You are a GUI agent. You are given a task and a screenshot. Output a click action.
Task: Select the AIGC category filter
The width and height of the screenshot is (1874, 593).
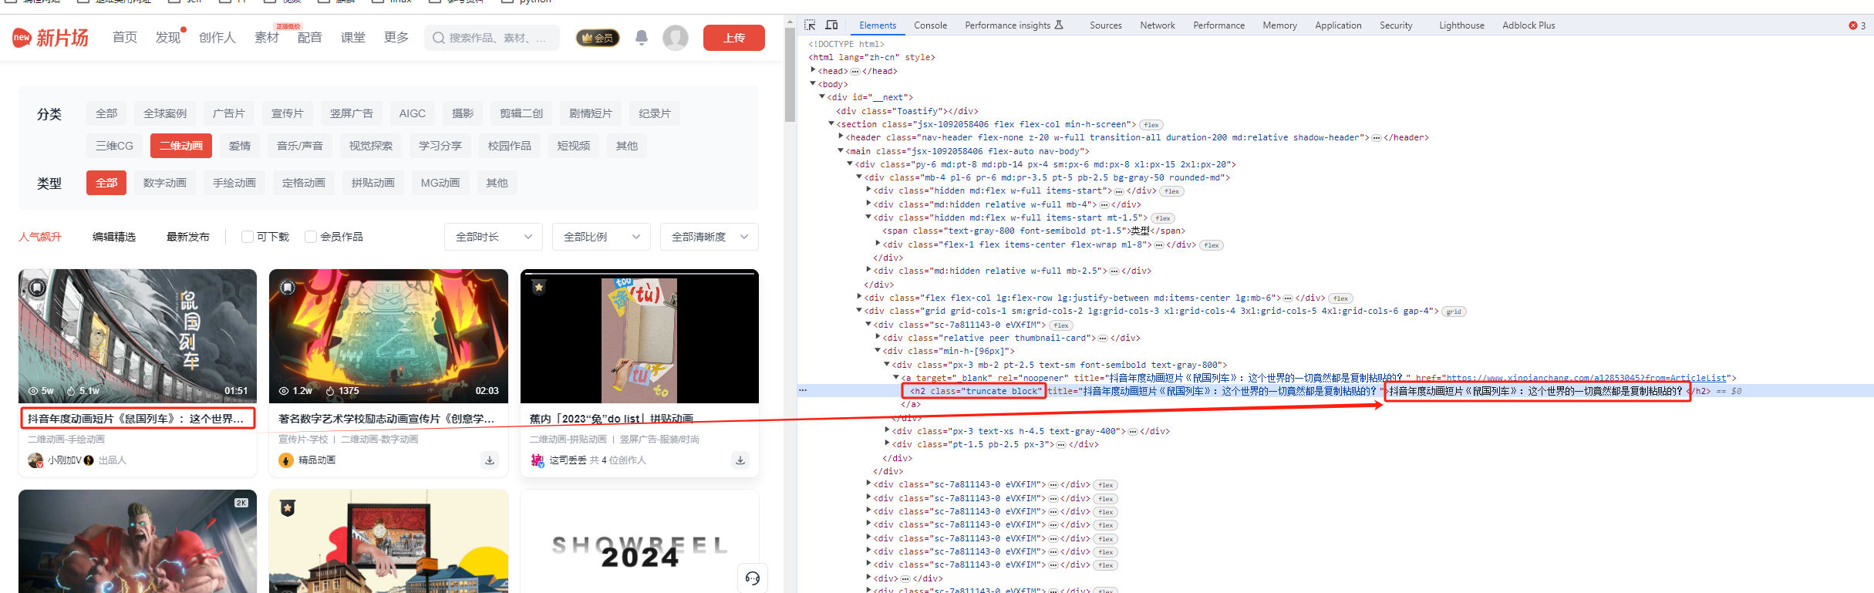(x=413, y=113)
